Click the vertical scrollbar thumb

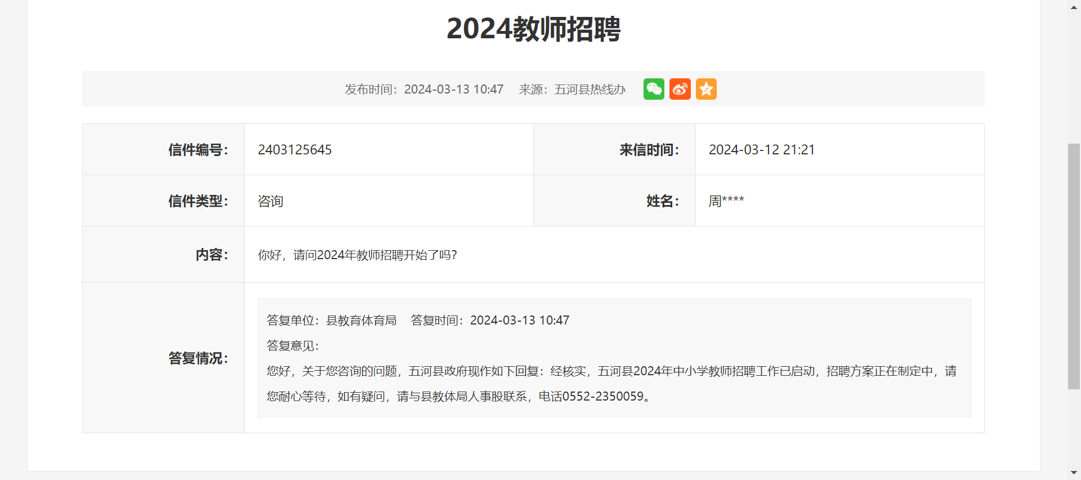point(1074,266)
